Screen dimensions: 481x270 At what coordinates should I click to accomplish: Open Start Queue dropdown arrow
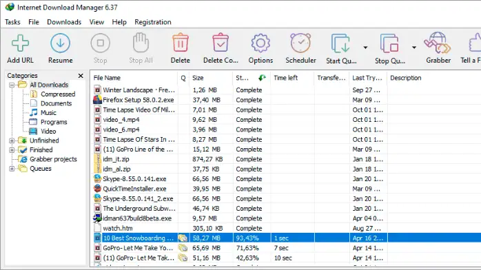(x=365, y=48)
